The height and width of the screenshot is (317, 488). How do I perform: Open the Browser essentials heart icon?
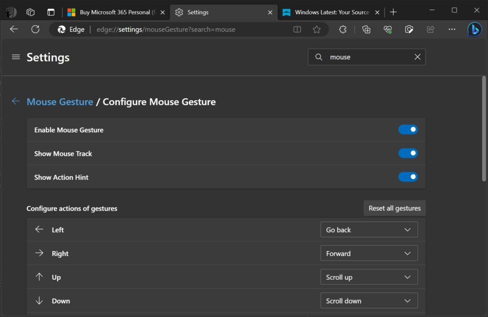[387, 29]
